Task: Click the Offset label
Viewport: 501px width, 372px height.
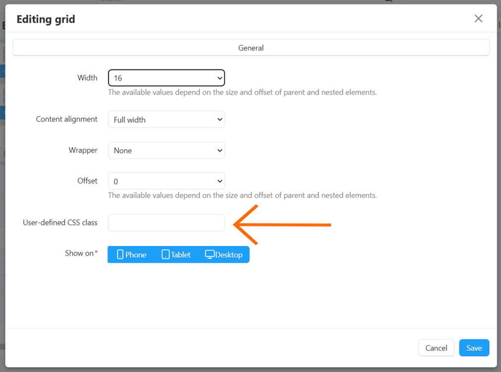Action: [x=87, y=181]
